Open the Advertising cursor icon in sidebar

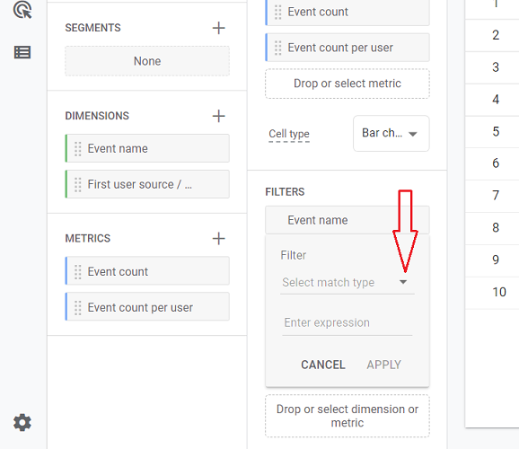pos(22,10)
